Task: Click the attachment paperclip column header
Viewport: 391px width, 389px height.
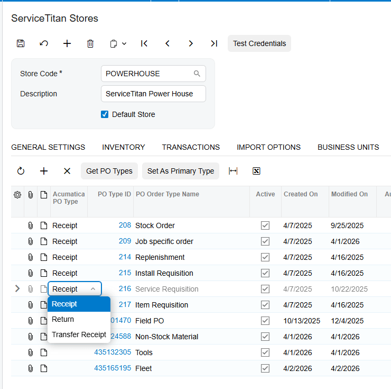Action: (31, 195)
